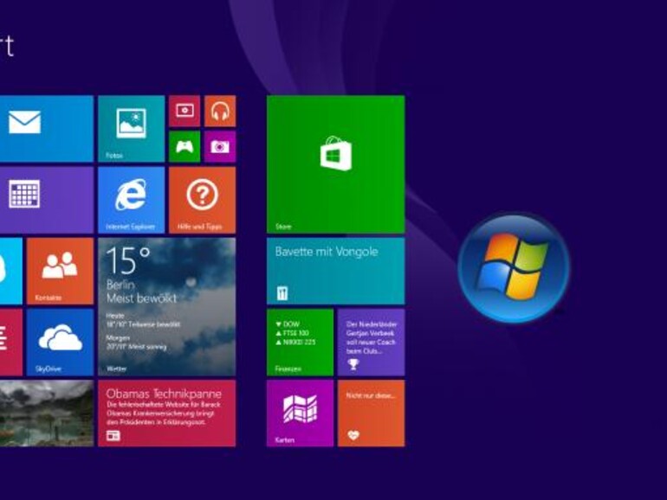Viewport: 667px width, 500px height.
Task: Click the 'DOW' stock entry
Action: (x=288, y=324)
